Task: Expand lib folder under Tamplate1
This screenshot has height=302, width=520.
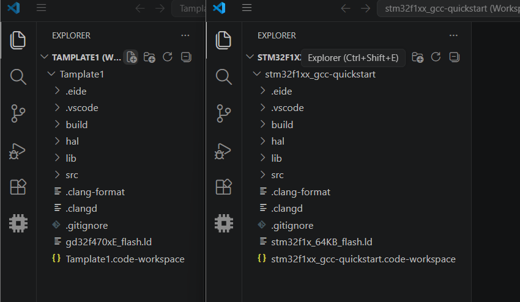Action: [57, 158]
